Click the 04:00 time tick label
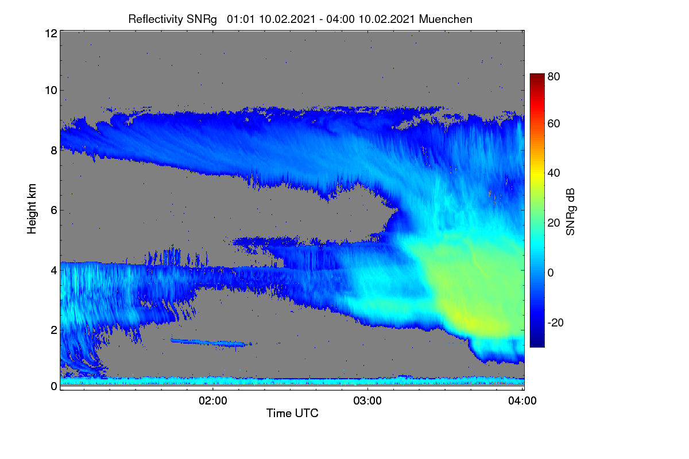 click(522, 400)
